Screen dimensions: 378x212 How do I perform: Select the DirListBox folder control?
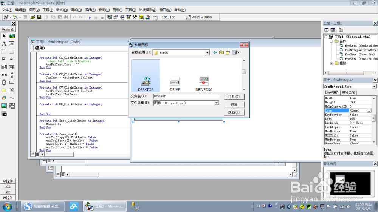[x=4, y=90]
